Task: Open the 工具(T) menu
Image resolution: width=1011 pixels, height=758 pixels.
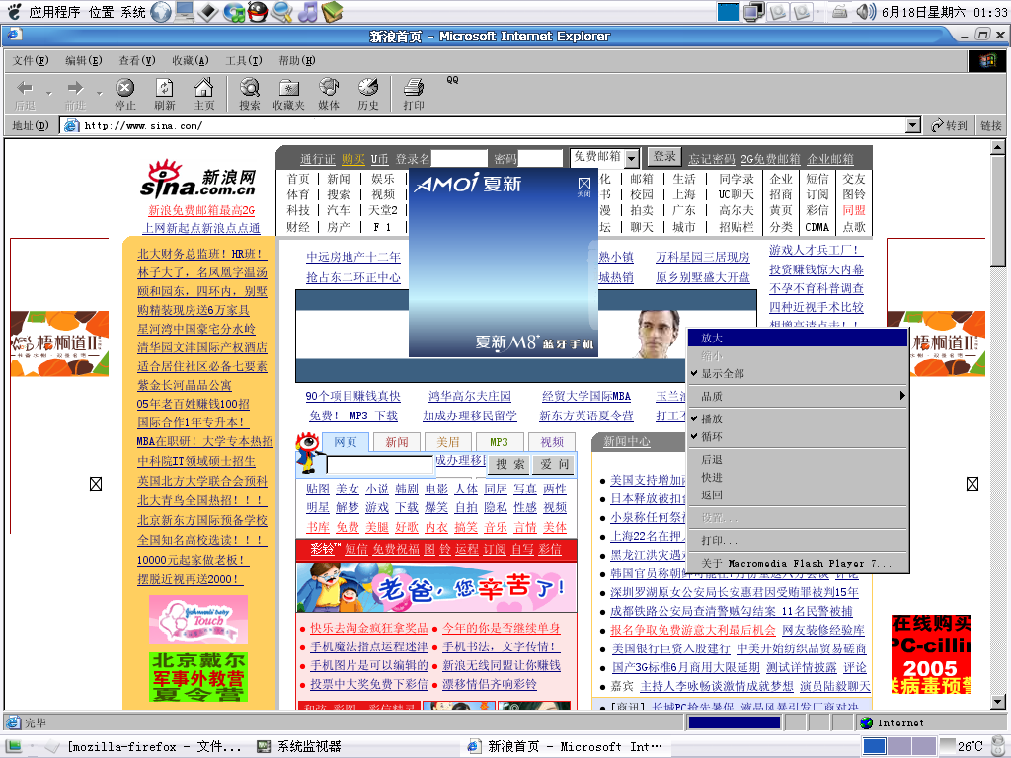Action: (x=243, y=60)
